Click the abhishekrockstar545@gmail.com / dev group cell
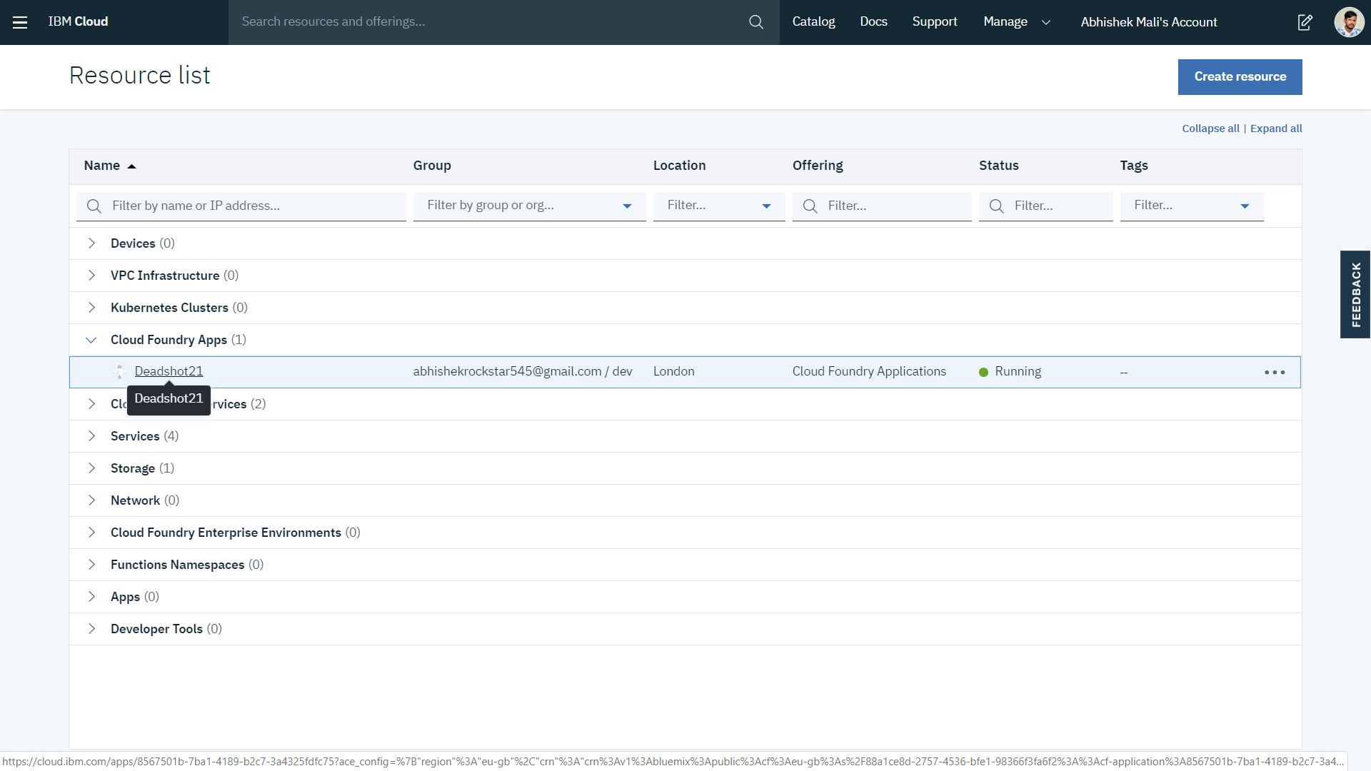Screen dimensions: 1371x771 pyautogui.click(x=523, y=372)
